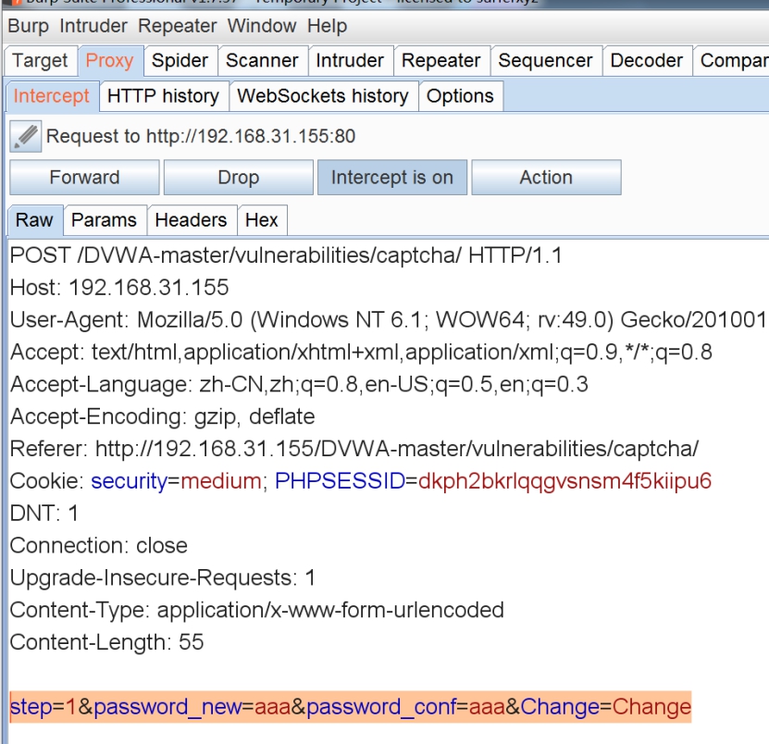769x744 pixels.
Task: Open the Action menu button
Action: [x=546, y=178]
